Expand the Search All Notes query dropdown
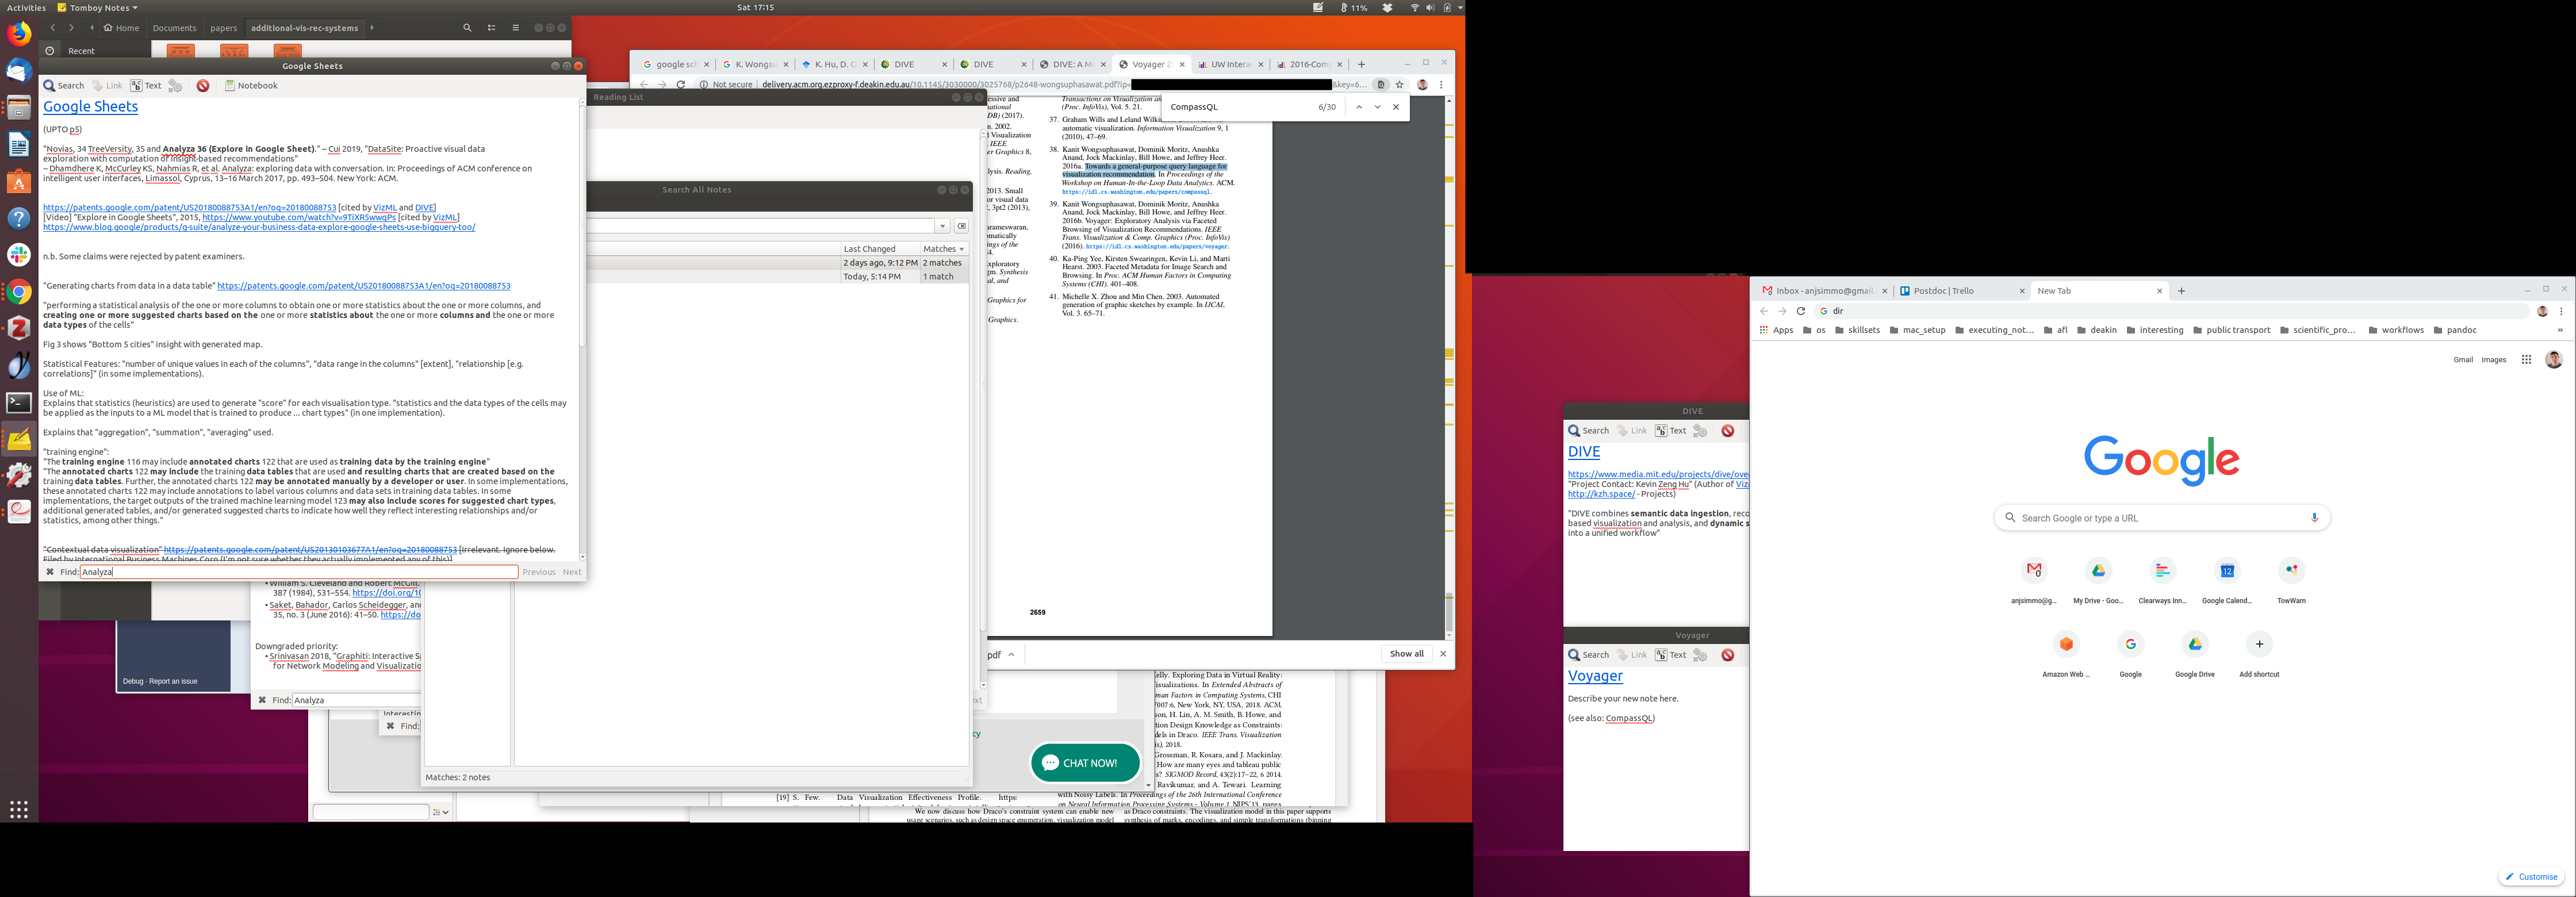 coord(942,226)
